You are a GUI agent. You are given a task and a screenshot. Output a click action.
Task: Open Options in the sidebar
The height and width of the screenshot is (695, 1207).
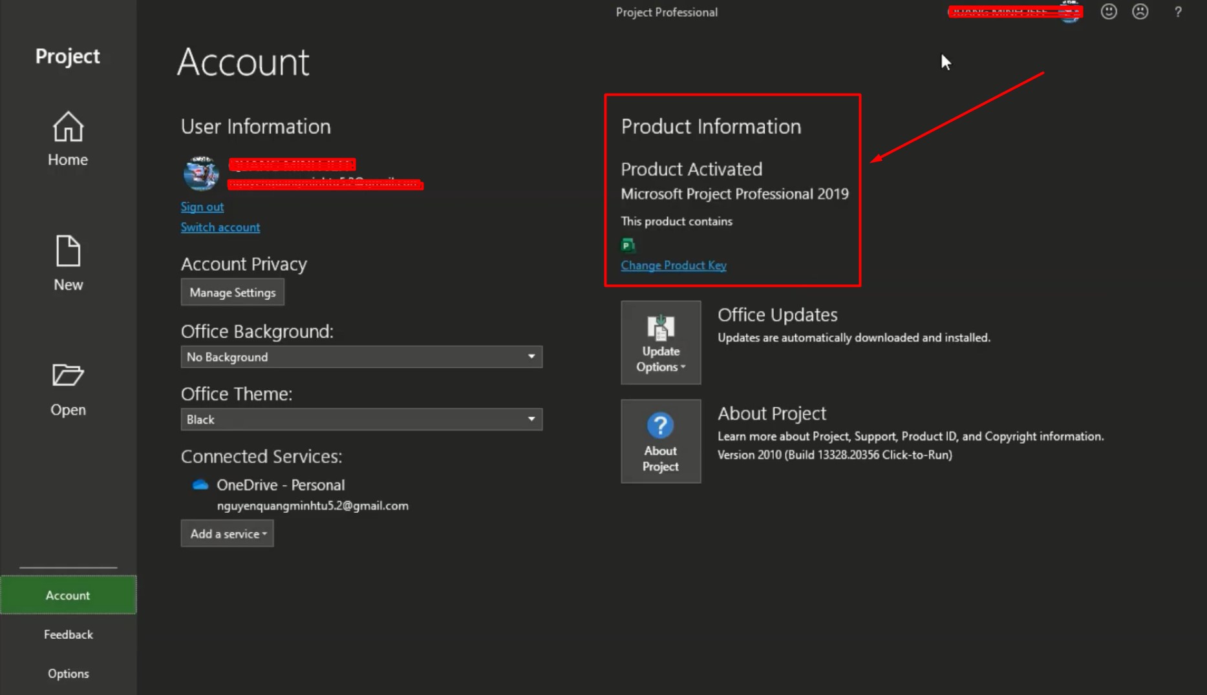click(68, 673)
